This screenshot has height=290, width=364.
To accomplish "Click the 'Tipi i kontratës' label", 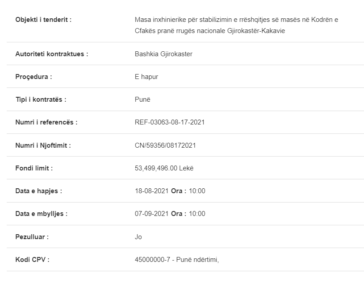I will point(41,99).
